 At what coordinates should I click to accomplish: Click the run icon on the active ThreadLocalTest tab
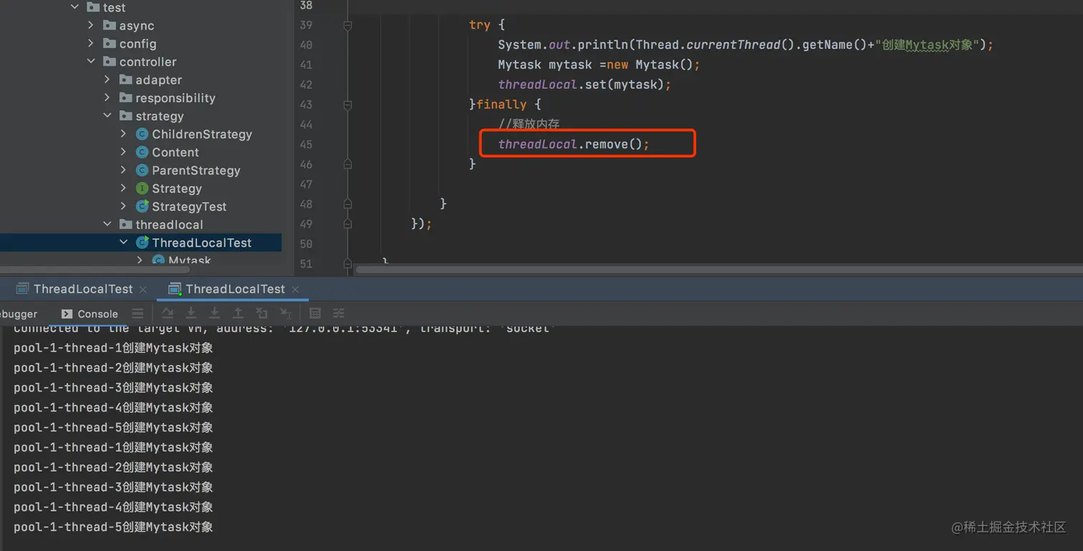(x=174, y=289)
